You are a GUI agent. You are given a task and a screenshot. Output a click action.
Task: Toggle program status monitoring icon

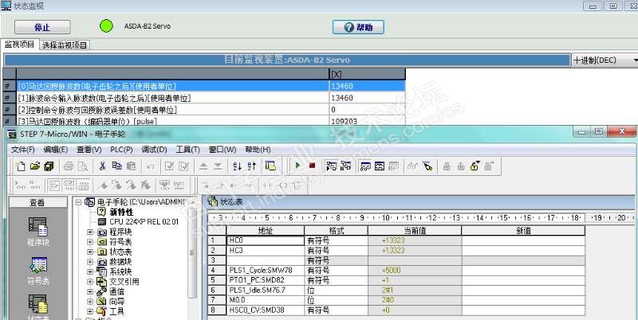[332, 166]
